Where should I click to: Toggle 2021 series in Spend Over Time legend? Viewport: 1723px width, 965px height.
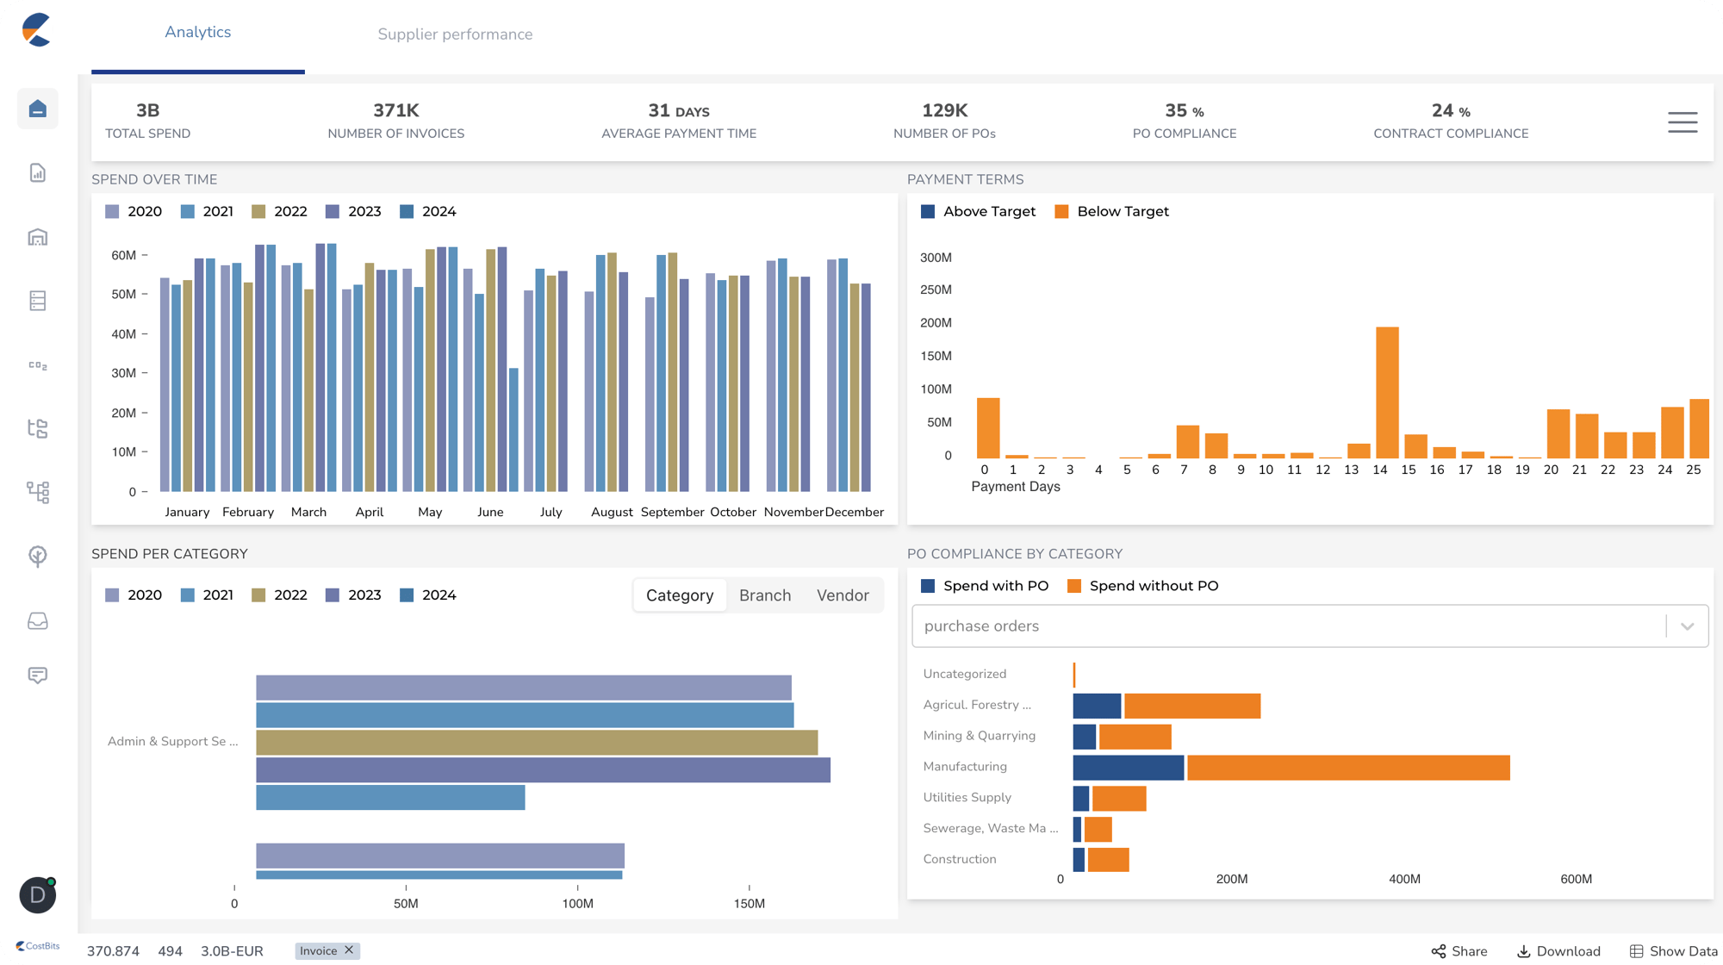(207, 212)
